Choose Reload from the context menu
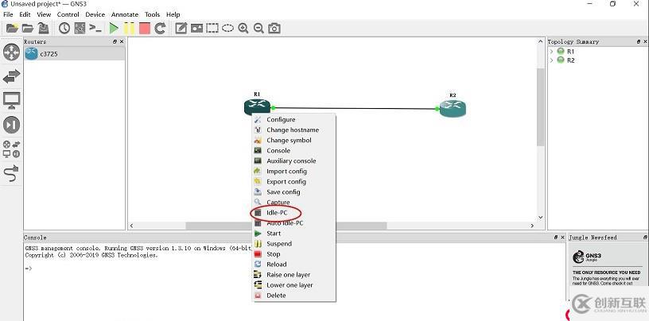Viewport: 649px width, 321px height. [x=293, y=265]
